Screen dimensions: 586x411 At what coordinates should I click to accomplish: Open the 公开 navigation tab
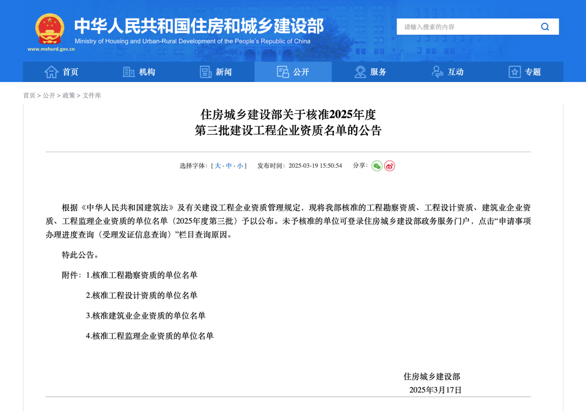(293, 72)
